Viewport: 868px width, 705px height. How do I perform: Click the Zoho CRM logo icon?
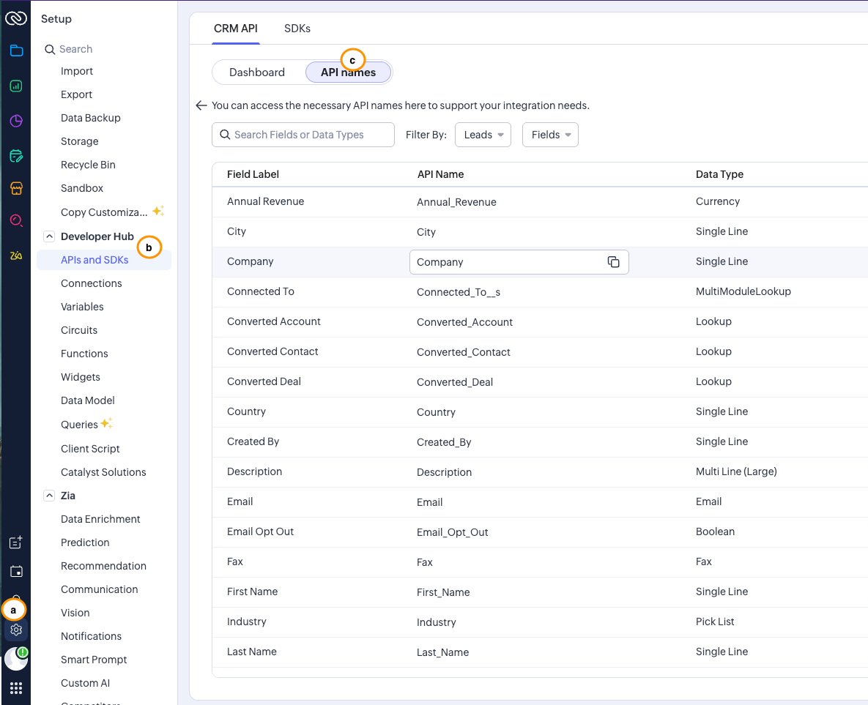pos(16,19)
